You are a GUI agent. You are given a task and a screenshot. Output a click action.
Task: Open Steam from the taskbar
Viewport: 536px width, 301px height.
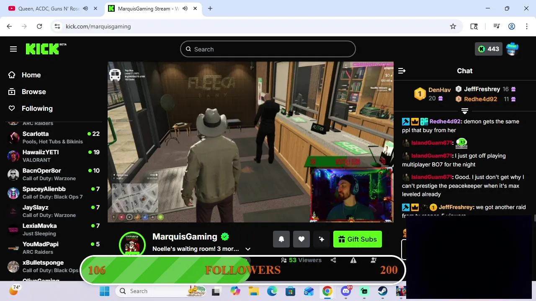pyautogui.click(x=382, y=291)
